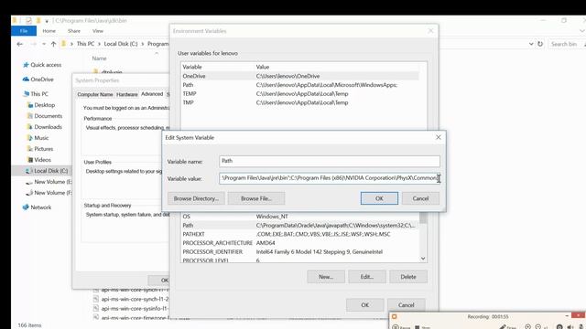Screen dimensions: 586x329
Task: Open the Hardware tab in System Properties
Action: click(126, 94)
